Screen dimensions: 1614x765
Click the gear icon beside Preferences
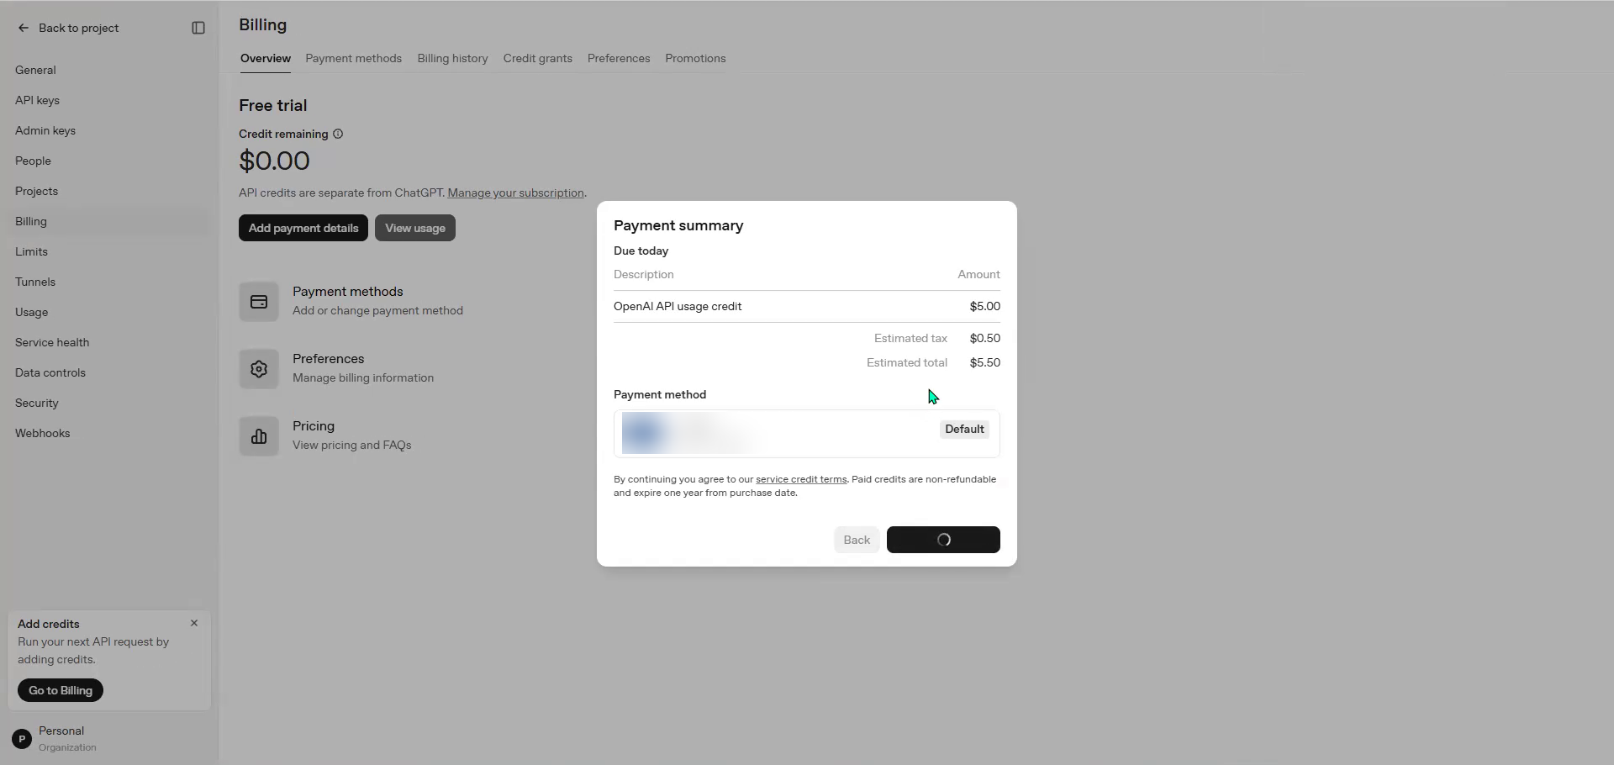[x=259, y=369]
